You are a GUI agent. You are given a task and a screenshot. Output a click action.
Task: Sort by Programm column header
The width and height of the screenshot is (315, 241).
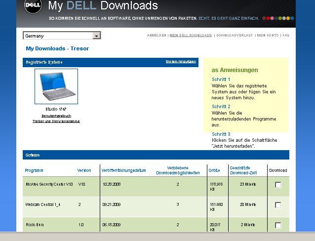click(34, 170)
